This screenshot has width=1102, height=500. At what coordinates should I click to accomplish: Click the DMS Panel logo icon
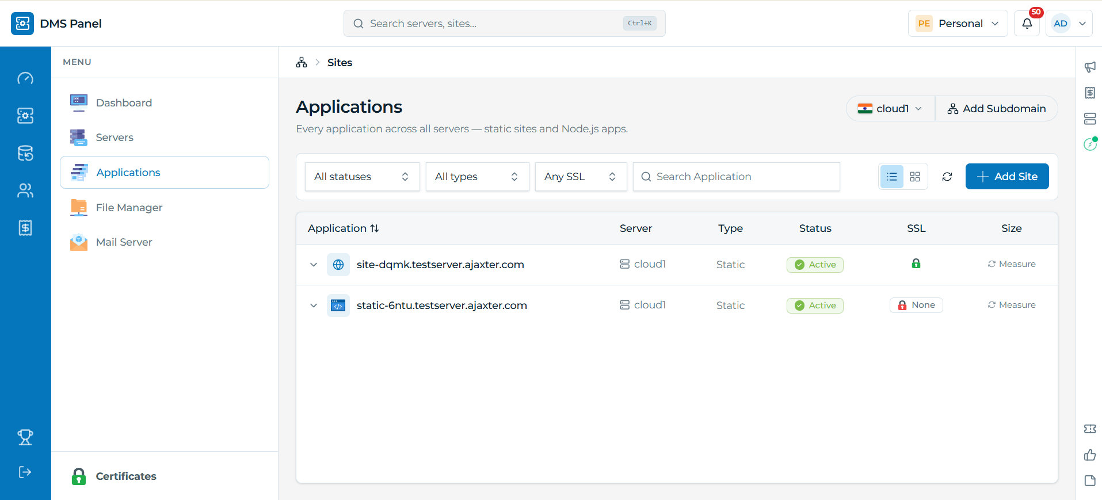pyautogui.click(x=22, y=24)
